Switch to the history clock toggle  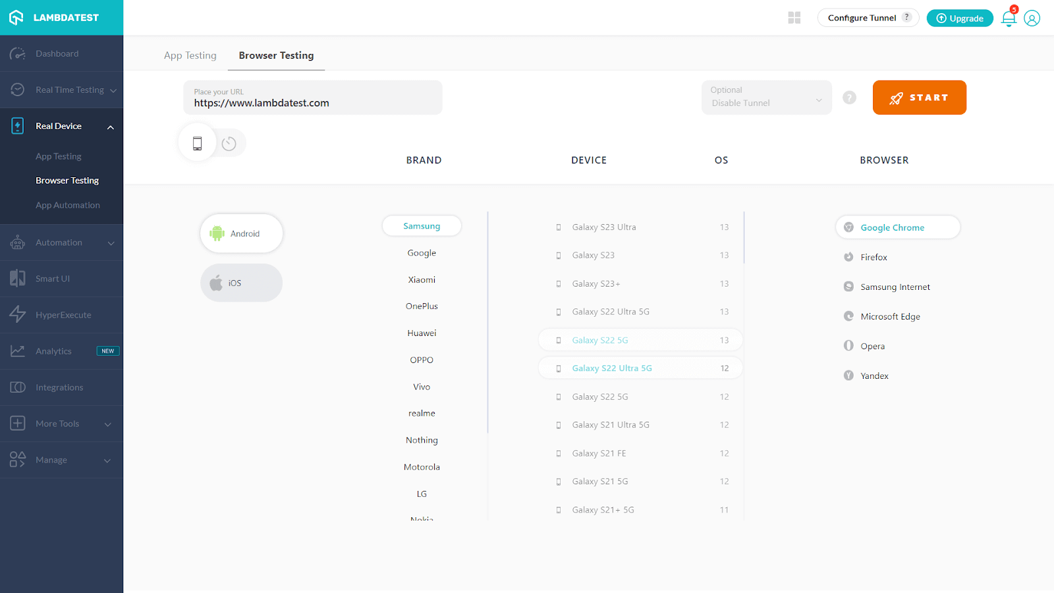pos(229,144)
